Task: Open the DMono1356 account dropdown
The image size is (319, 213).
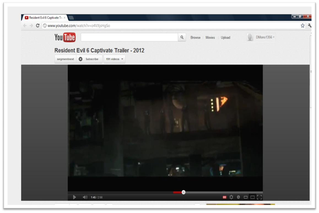Action: tap(261, 37)
